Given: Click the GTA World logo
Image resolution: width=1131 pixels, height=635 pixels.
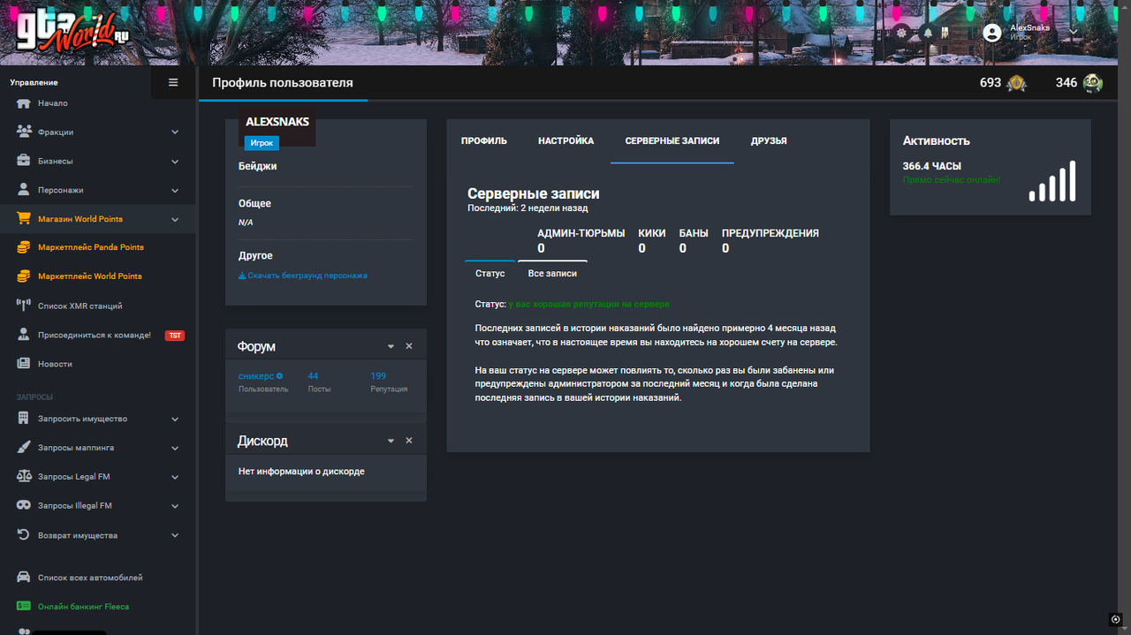Looking at the screenshot, I should [72, 32].
